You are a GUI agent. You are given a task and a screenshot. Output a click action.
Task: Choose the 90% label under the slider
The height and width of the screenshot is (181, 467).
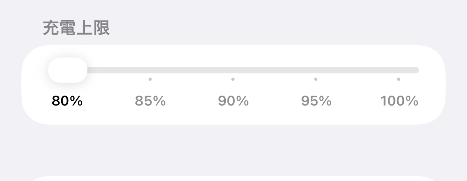[x=233, y=101]
